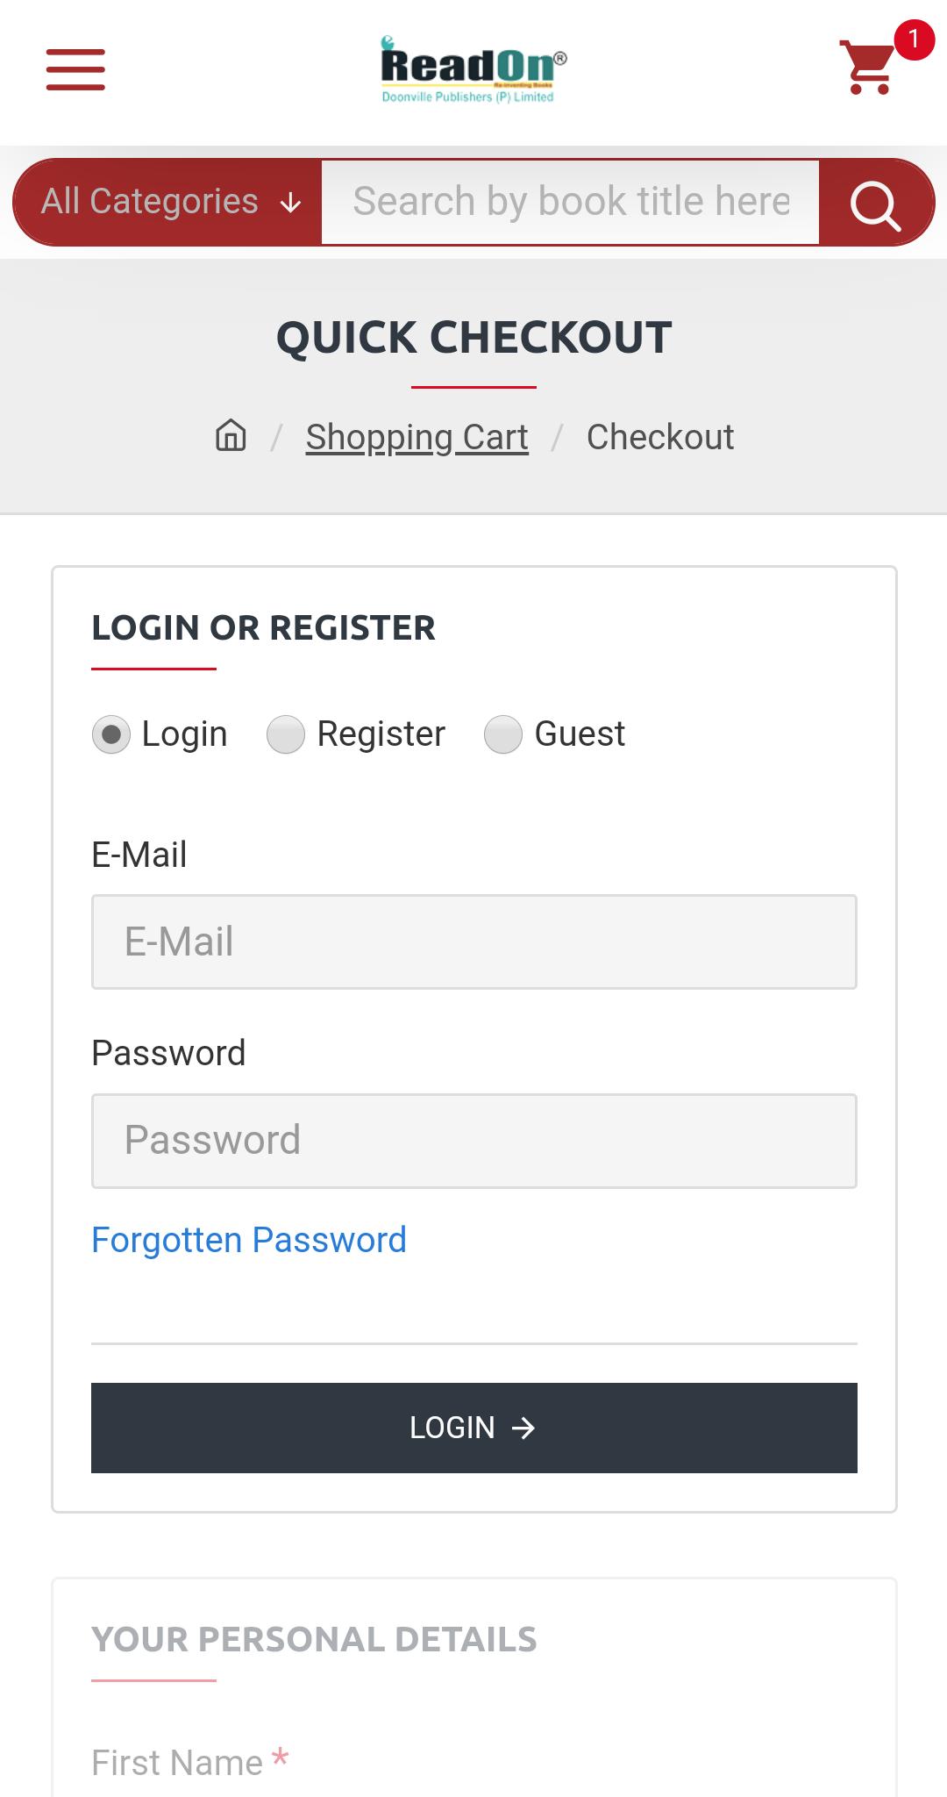Go to home via breadcrumb house icon

231,436
